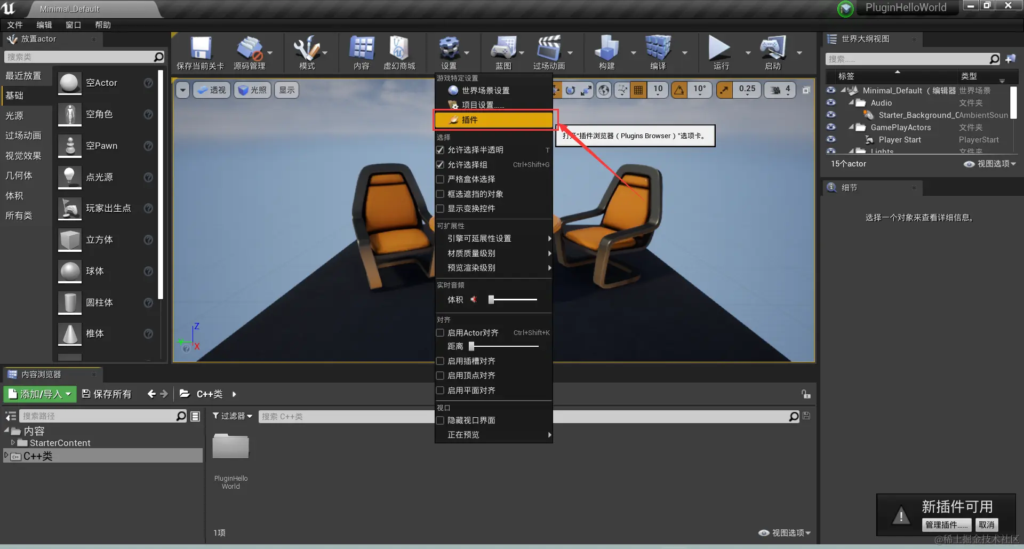Click the Play (运行) toolbar button

point(719,48)
